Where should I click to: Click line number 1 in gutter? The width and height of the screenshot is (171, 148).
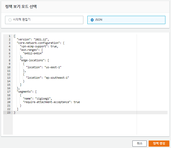[10, 36]
